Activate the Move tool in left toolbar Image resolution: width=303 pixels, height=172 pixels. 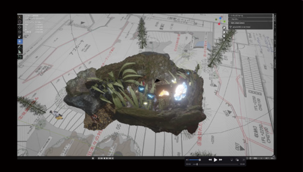(x=20, y=27)
